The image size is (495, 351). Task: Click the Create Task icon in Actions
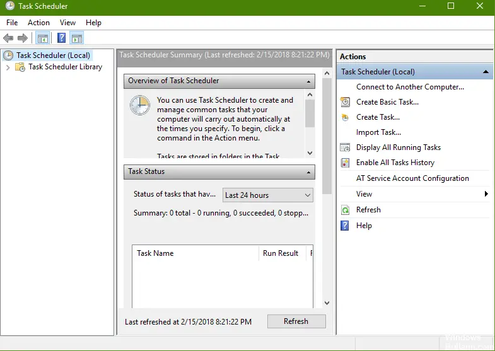345,117
